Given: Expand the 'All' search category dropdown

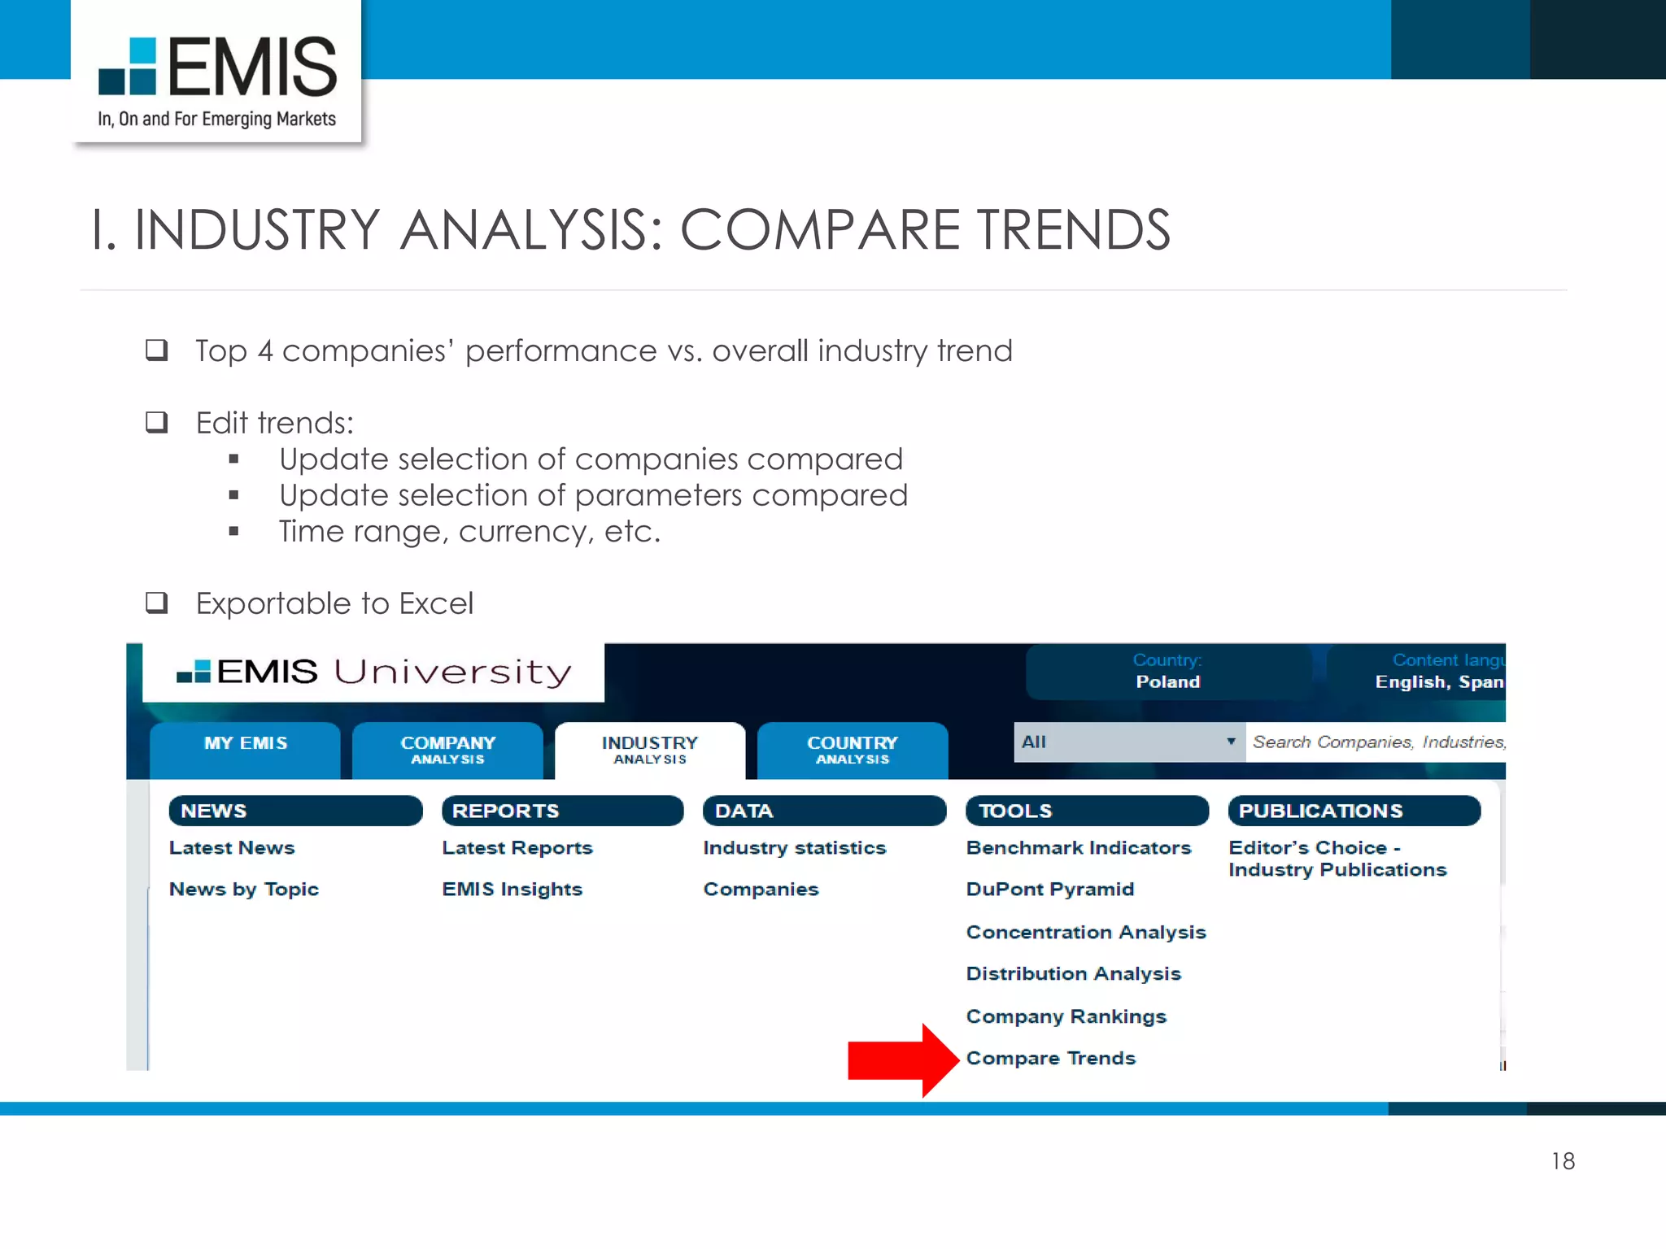Looking at the screenshot, I should click(x=1129, y=742).
